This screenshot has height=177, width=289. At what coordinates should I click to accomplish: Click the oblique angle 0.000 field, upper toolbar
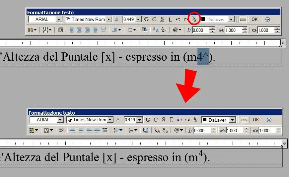[201, 30]
